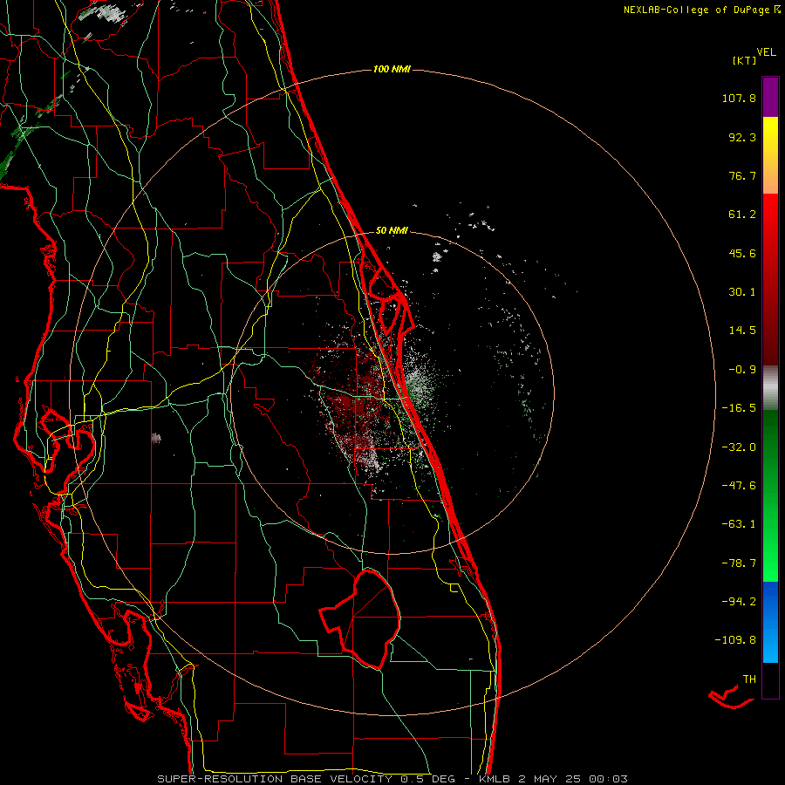Click the -63.1 velocity scale value
This screenshot has height=785, width=785.
(x=739, y=524)
